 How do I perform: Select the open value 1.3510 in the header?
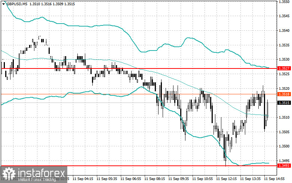pos(34,4)
